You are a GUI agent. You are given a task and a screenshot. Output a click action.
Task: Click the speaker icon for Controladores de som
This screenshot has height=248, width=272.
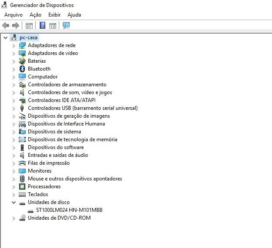pyautogui.click(x=22, y=92)
